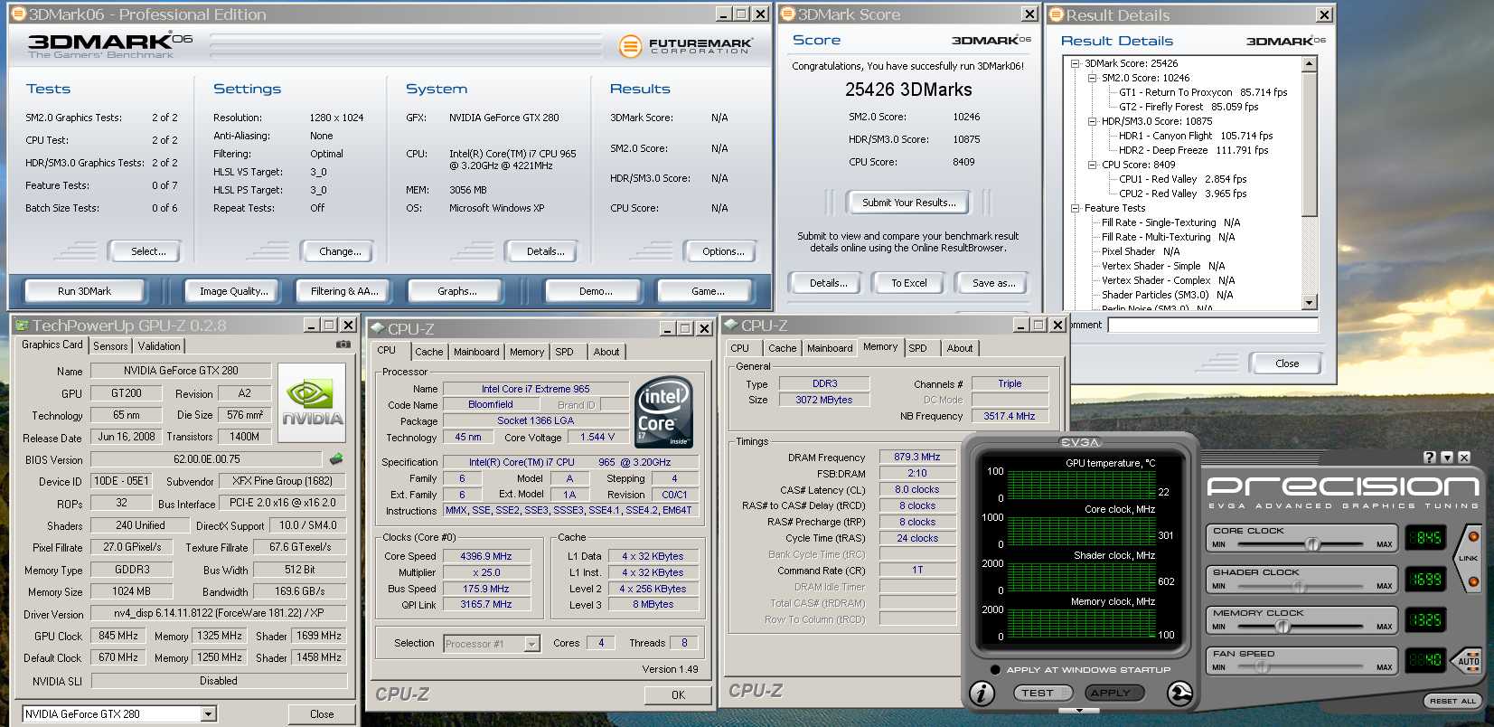Click the Filtering & AA... button
The image size is (1494, 727).
point(344,291)
